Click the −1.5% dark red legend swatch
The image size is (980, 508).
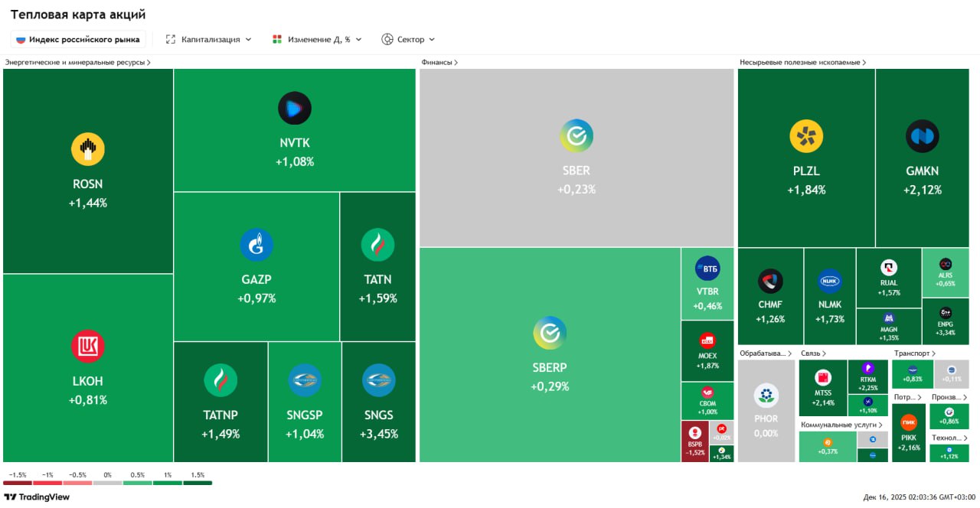(18, 483)
